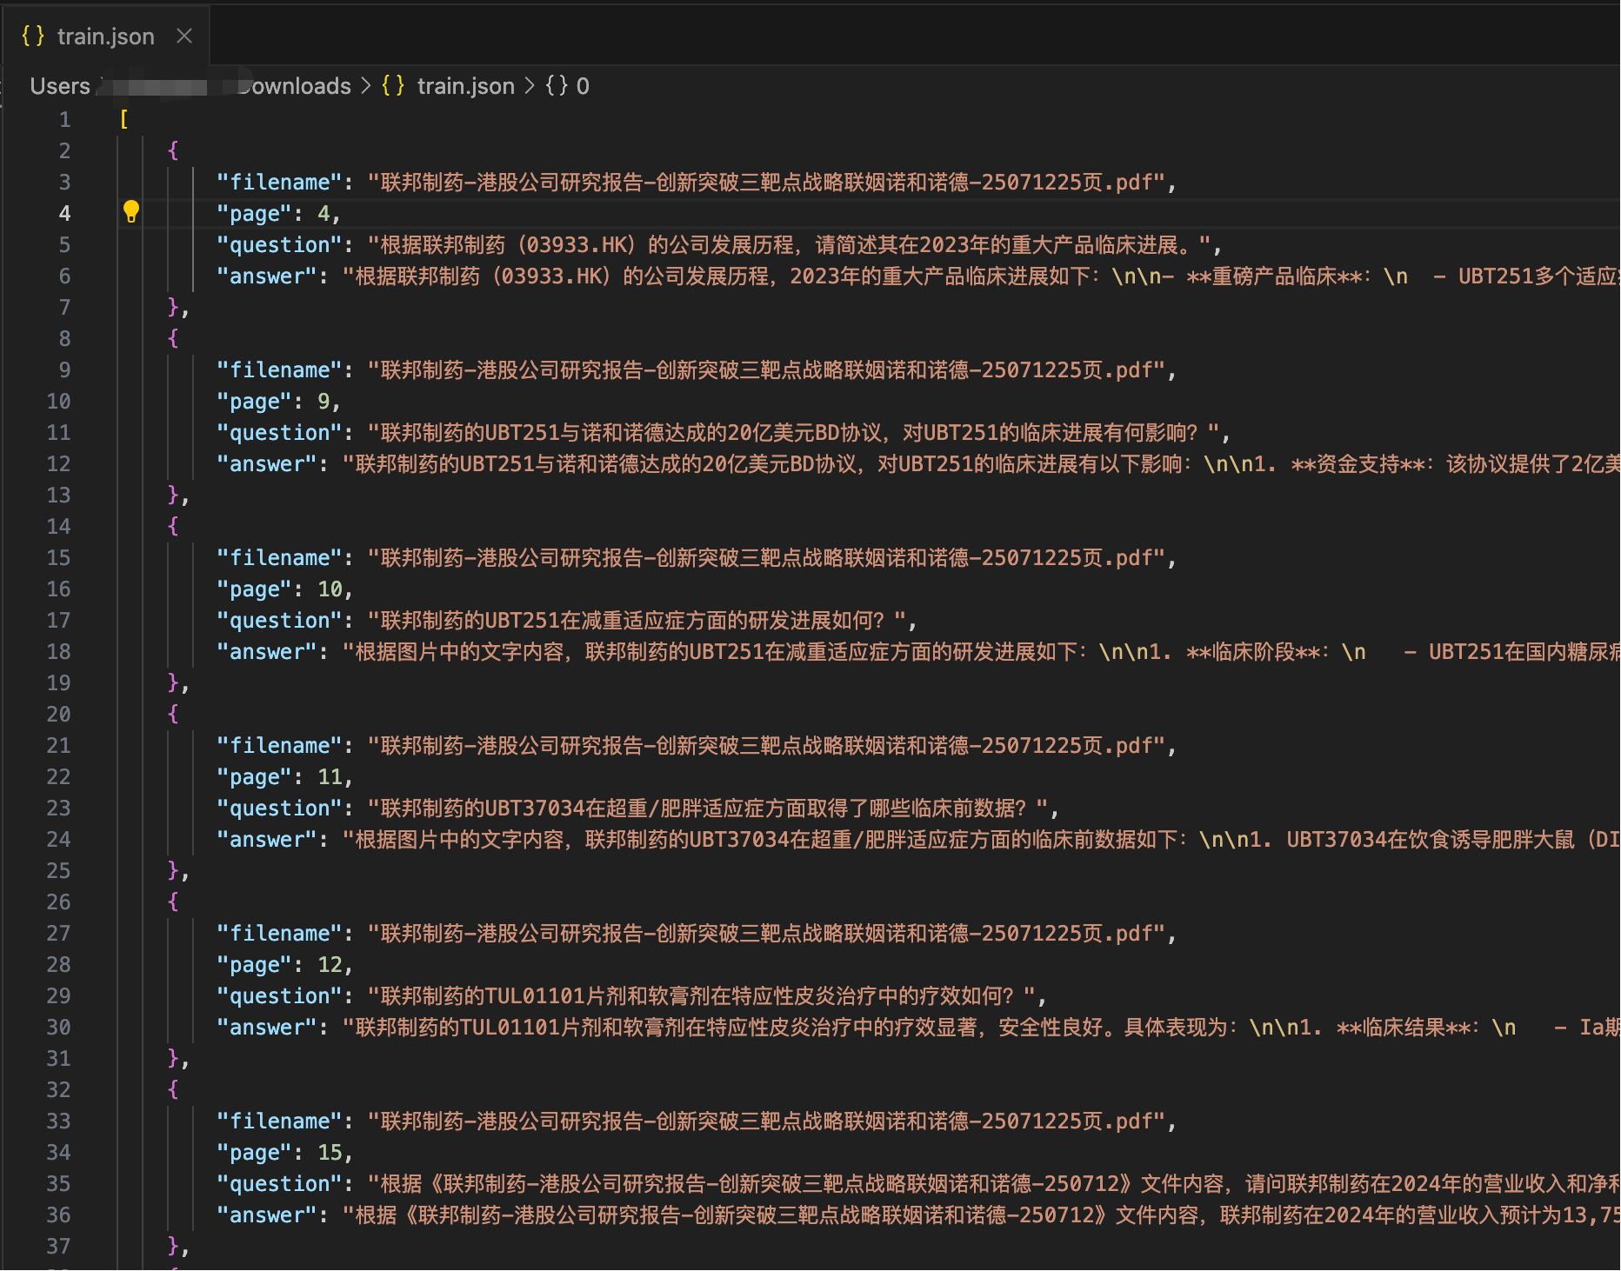
Task: Click the opening brace on line 2
Action: click(173, 151)
